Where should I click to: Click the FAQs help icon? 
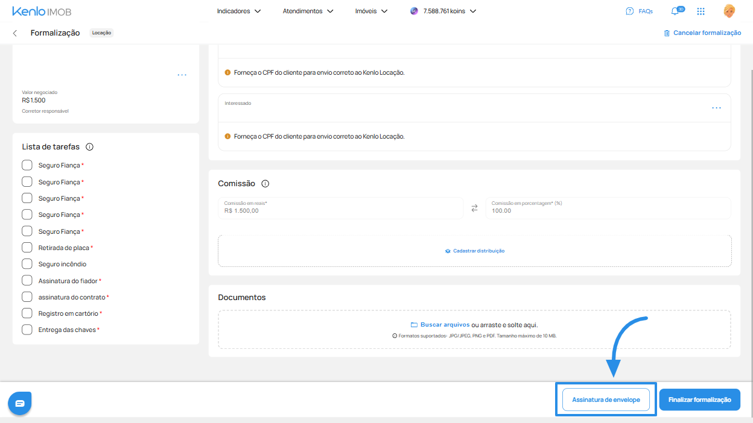[x=630, y=11]
